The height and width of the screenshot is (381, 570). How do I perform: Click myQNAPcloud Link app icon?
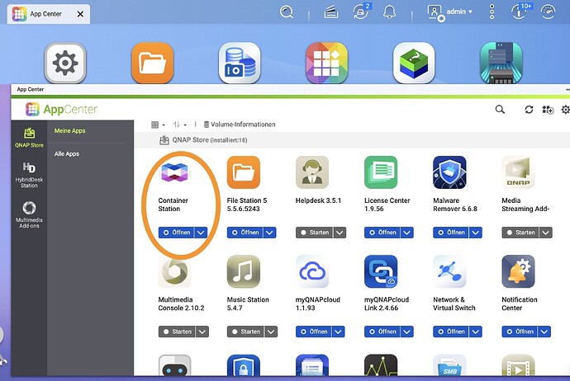pyautogui.click(x=381, y=271)
